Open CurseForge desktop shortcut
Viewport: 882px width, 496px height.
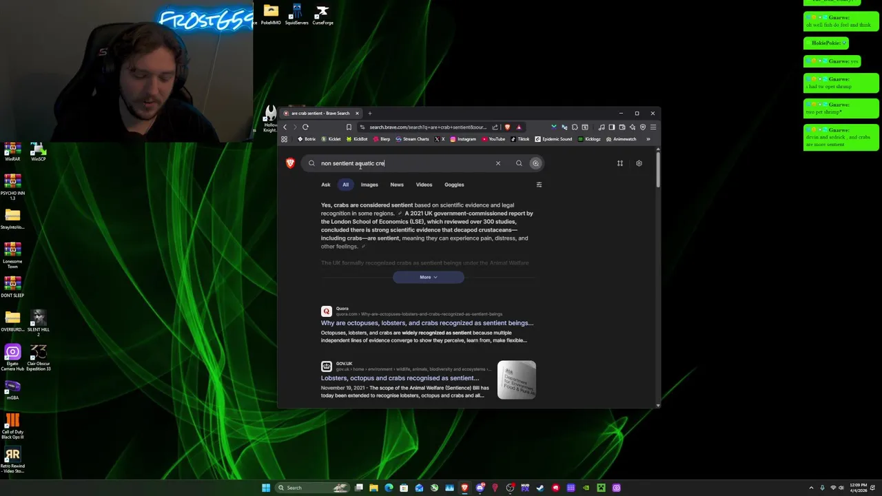coord(322,14)
